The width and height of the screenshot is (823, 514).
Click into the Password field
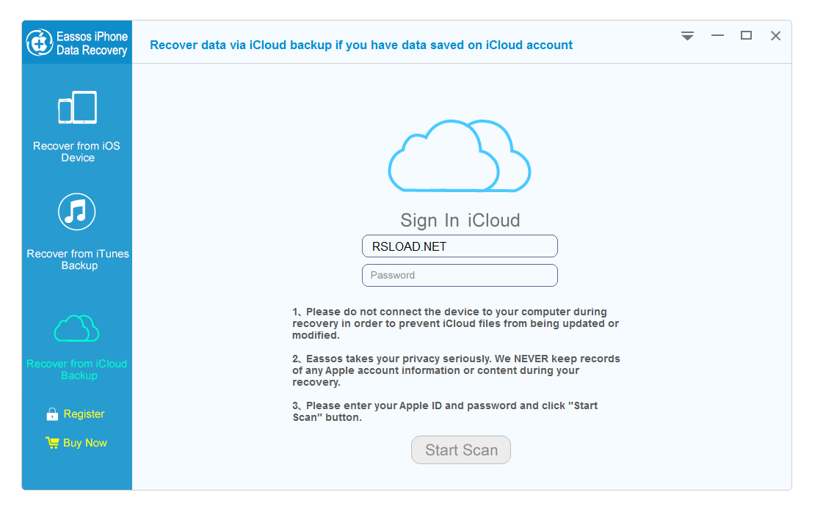click(460, 276)
